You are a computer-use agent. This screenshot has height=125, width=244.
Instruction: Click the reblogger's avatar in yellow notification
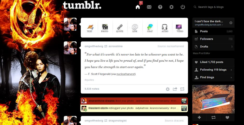(84, 108)
